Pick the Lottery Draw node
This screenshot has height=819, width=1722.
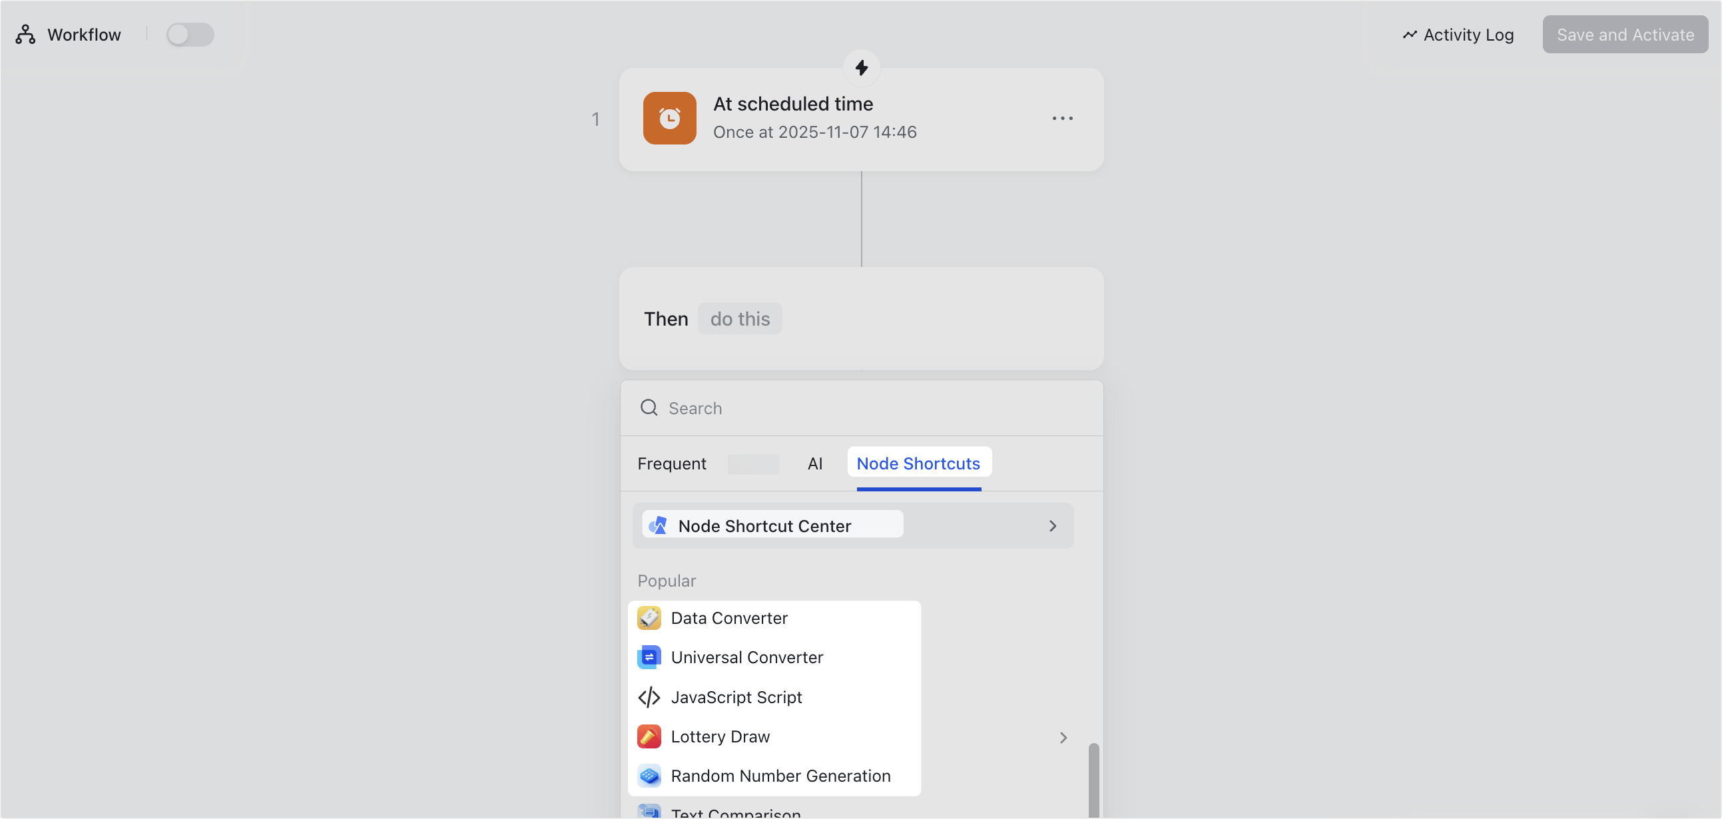720,736
